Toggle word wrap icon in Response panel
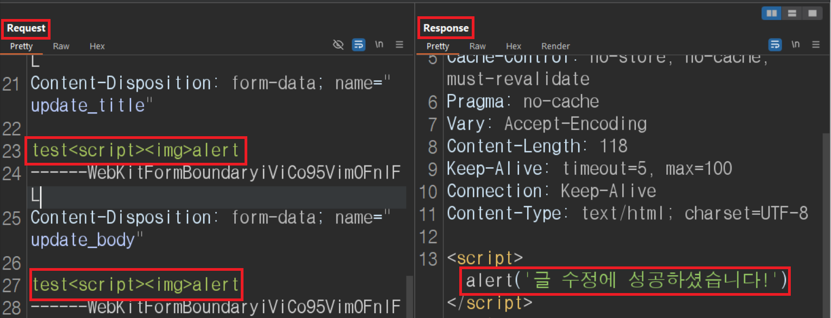Viewport: 831px width, 318px height. pos(775,44)
